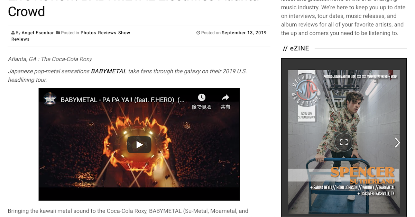Click the author person icon
This screenshot has width=415, height=217.
tap(13, 33)
